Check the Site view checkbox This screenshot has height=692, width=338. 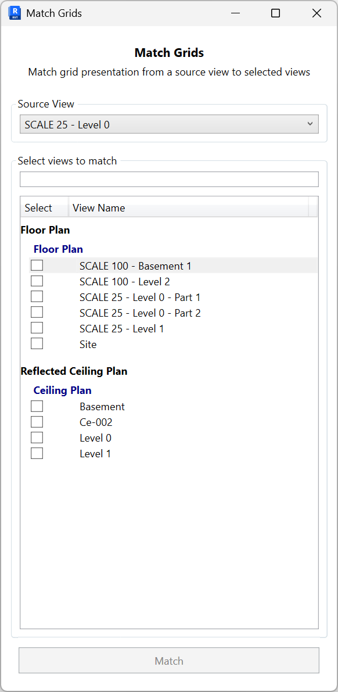37,343
